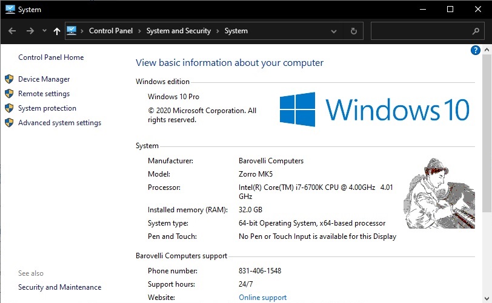Minimize the System window

[x=423, y=10]
